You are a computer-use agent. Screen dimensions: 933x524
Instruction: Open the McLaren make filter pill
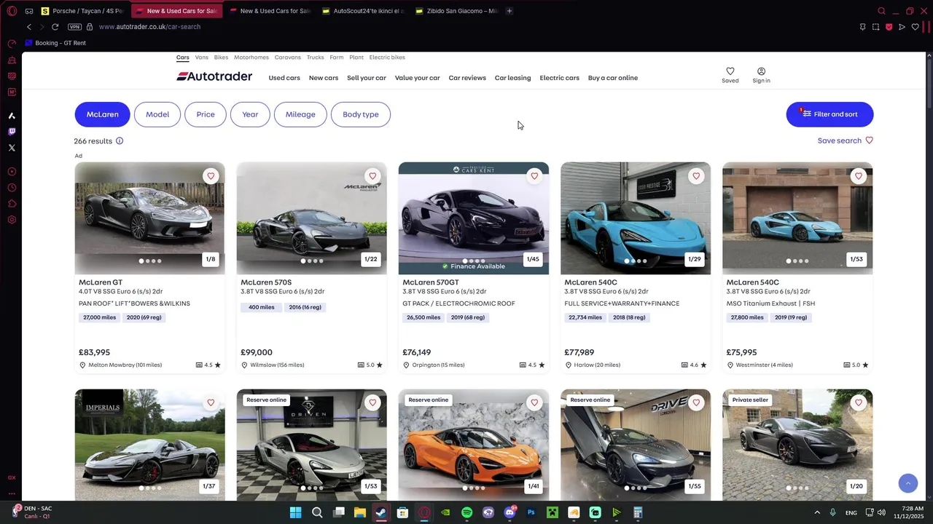click(102, 114)
